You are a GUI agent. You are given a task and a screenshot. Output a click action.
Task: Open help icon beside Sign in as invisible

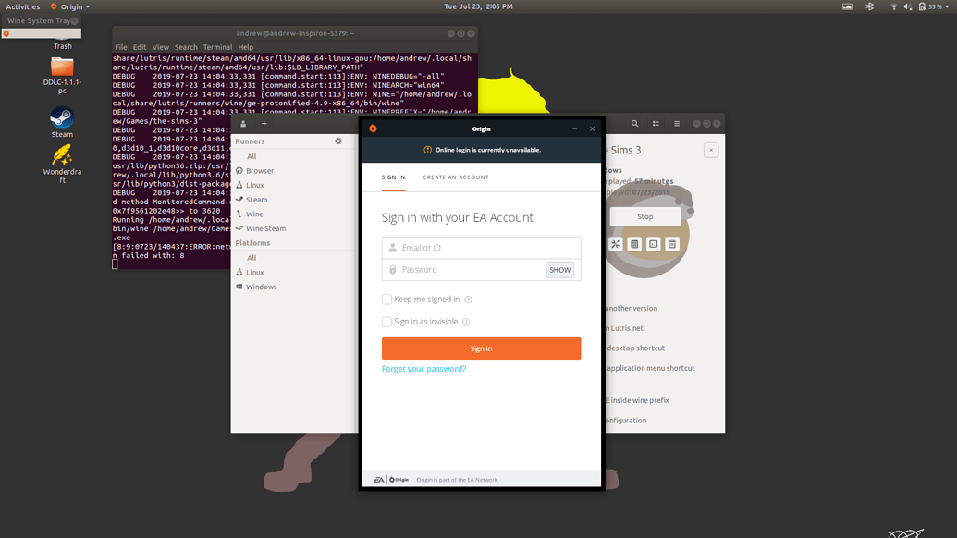[466, 322]
